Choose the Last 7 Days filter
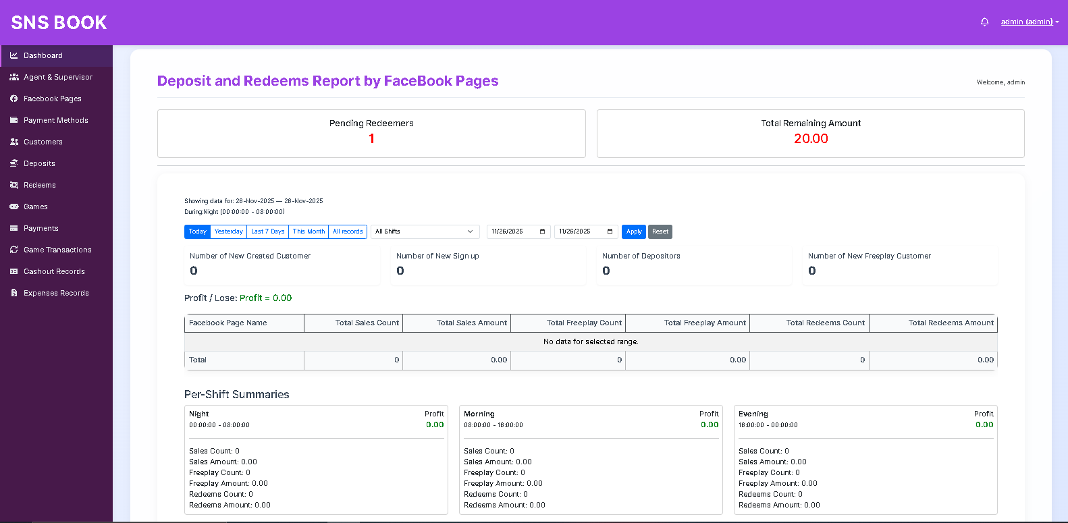Screen dimensions: 1068x523 pyautogui.click(x=267, y=231)
